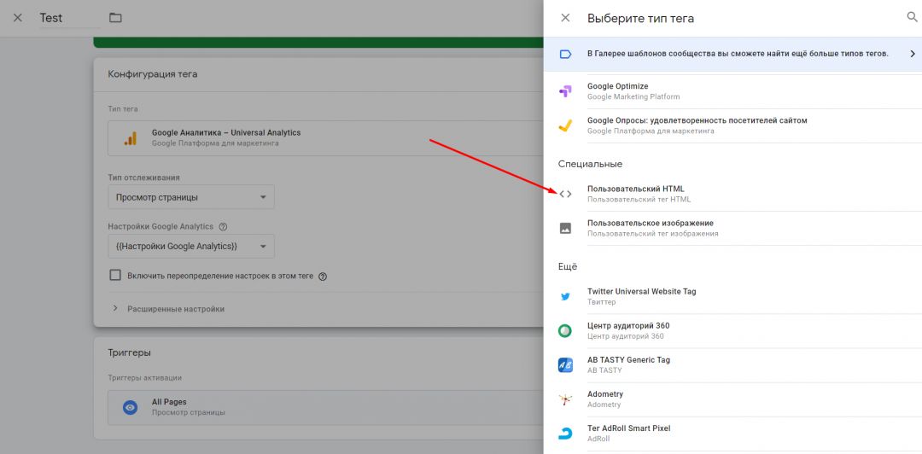The width and height of the screenshot is (922, 454).
Task: Select the Adometry tag type
Action: (732, 399)
